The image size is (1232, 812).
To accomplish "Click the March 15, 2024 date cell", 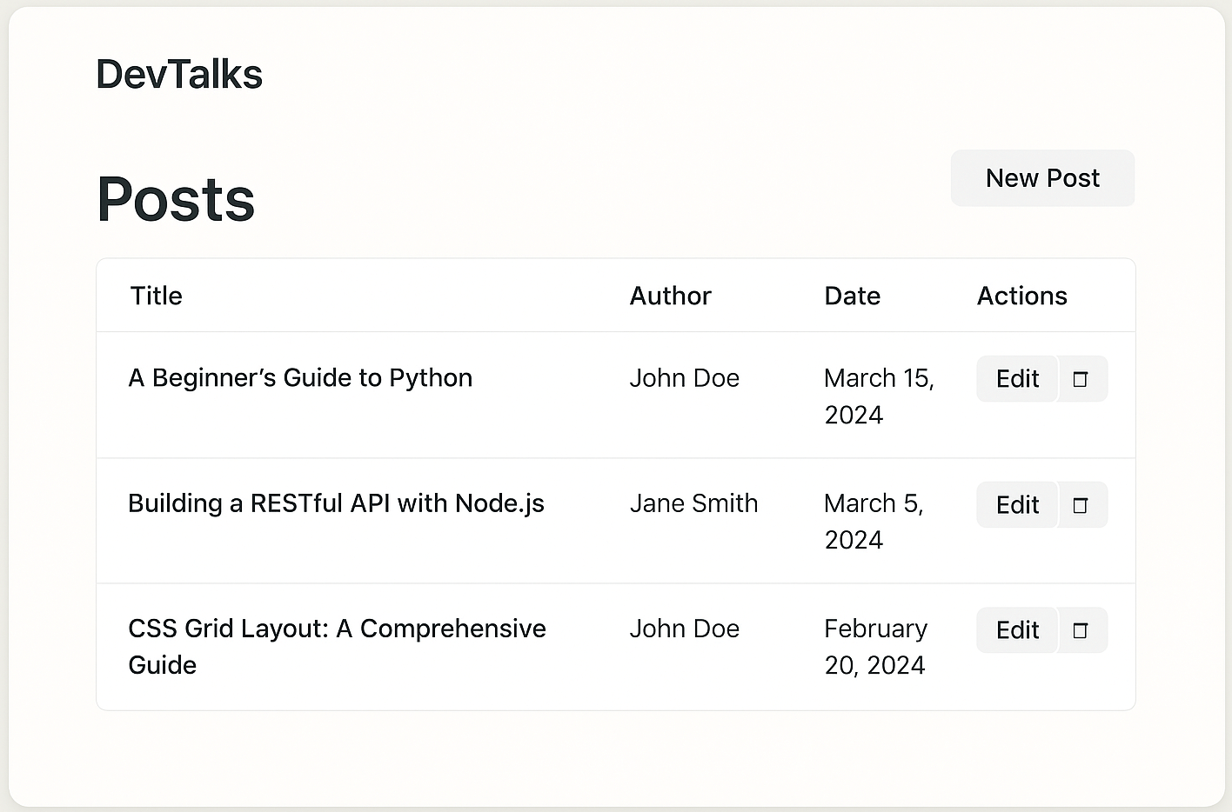I will coord(878,396).
